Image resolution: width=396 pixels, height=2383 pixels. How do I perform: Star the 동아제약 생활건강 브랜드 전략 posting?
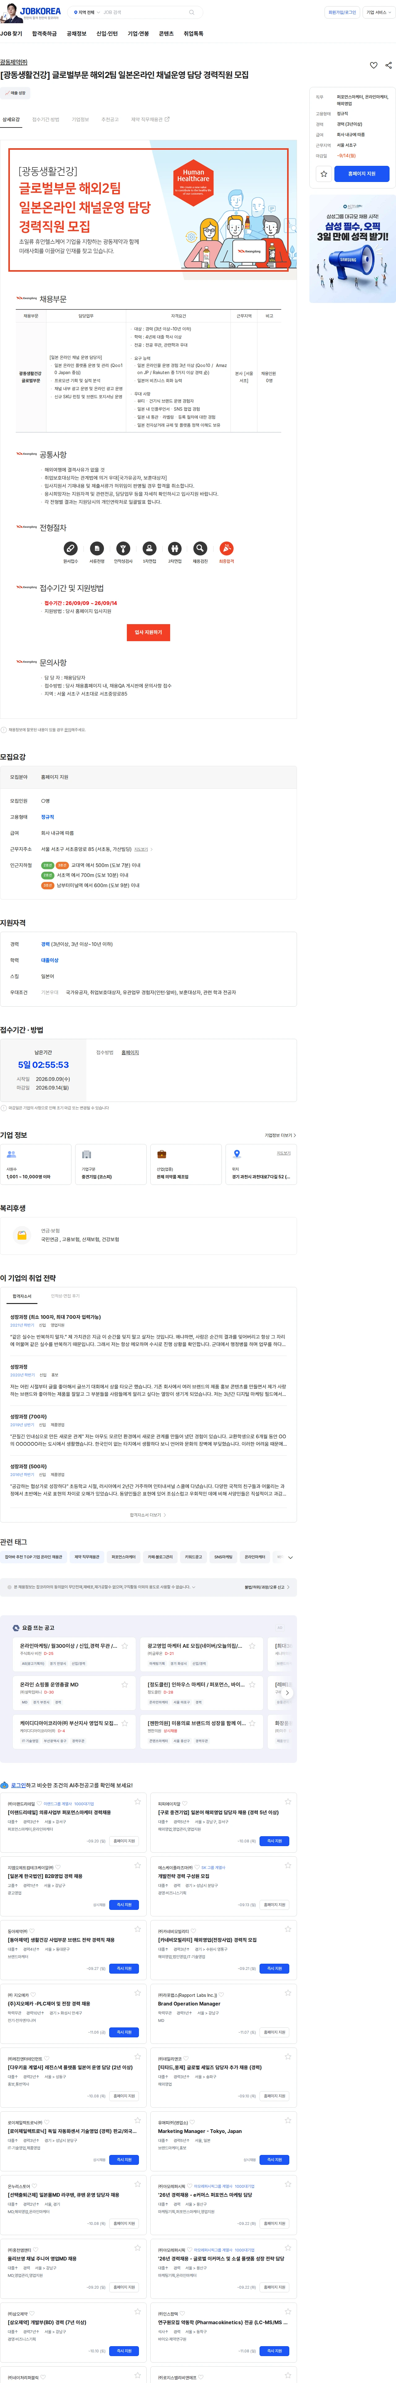(138, 1929)
